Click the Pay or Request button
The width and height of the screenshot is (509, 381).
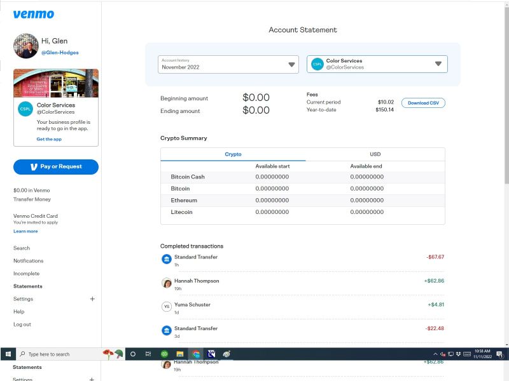[56, 166]
